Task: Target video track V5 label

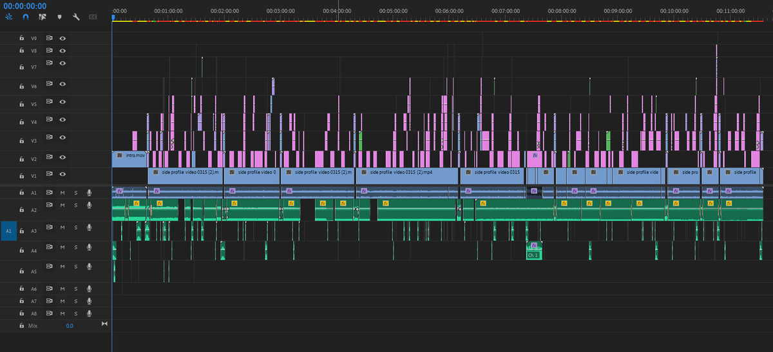Action: [x=34, y=103]
